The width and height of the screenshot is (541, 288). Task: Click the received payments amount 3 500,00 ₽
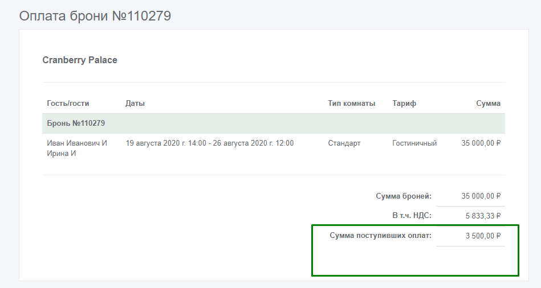pyautogui.click(x=482, y=235)
